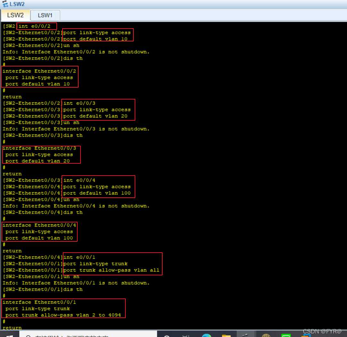Click the '[SW2-Ethernet0/0/4]un sh' line
This screenshot has height=337, width=347.
pyautogui.click(x=41, y=200)
